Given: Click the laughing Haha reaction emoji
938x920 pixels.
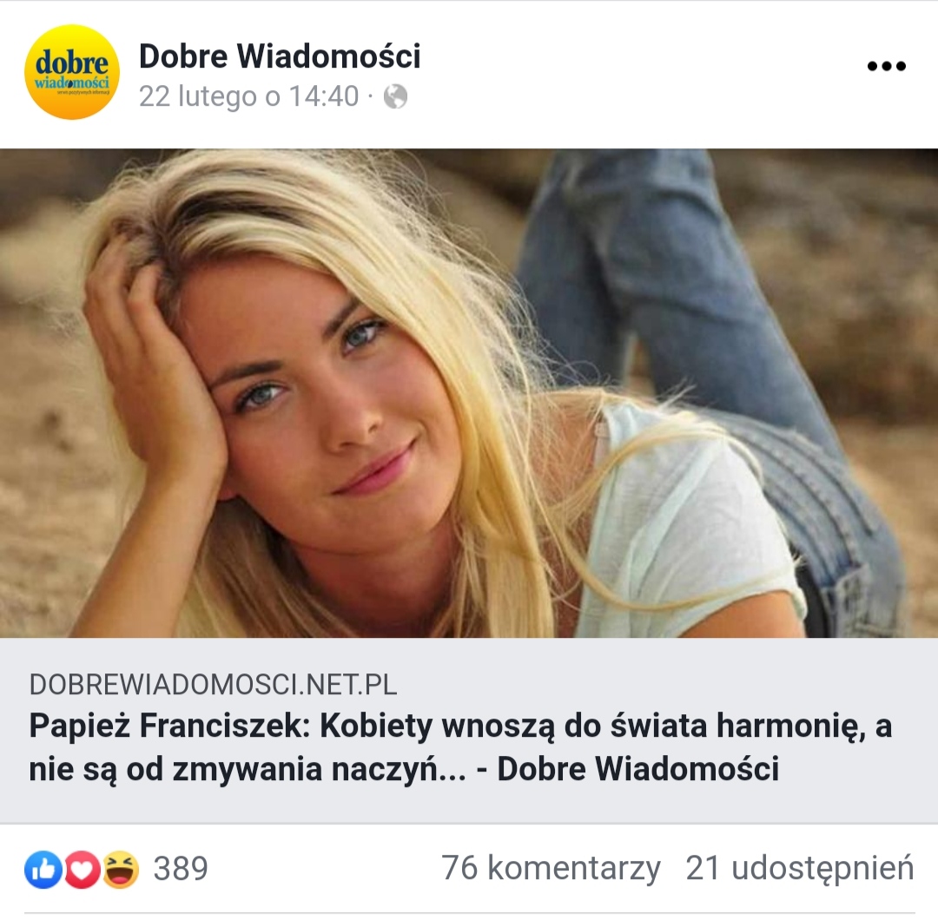Looking at the screenshot, I should click(x=121, y=869).
